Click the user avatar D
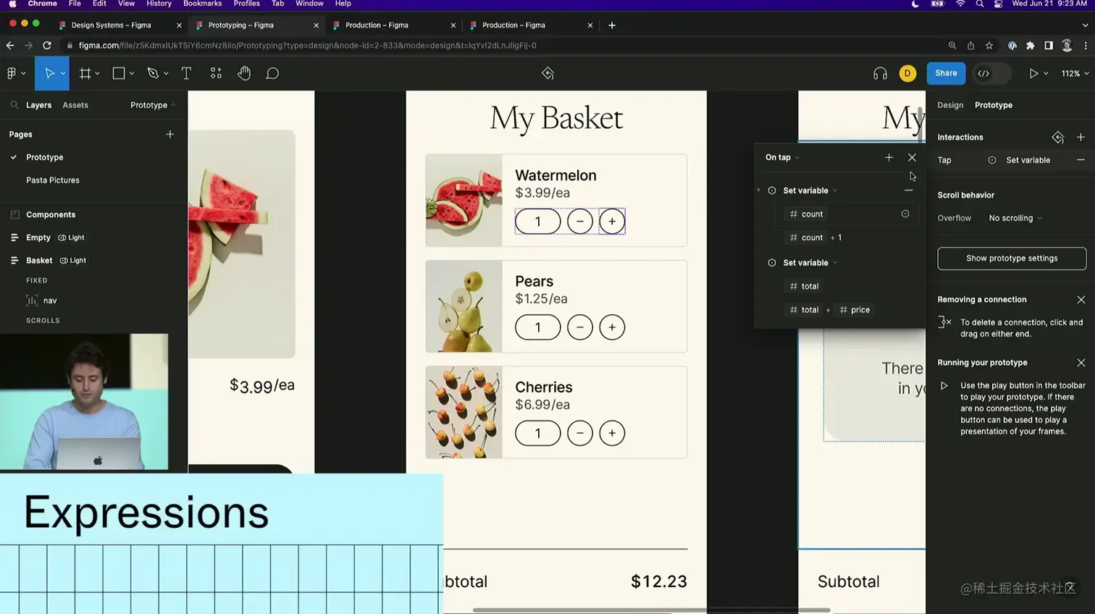 907,73
